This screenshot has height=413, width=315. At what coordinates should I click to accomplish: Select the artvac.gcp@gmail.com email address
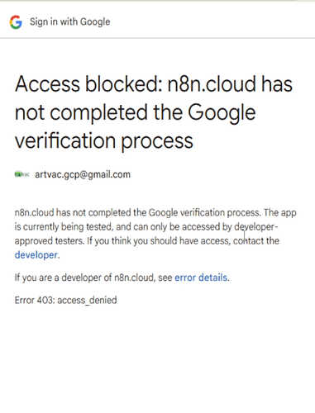[83, 174]
